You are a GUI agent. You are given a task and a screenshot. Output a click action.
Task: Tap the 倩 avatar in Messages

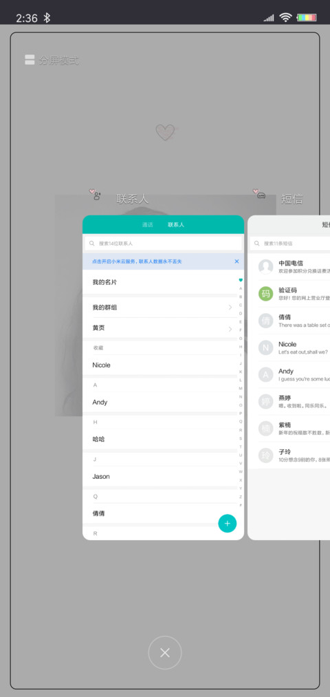[x=265, y=321]
